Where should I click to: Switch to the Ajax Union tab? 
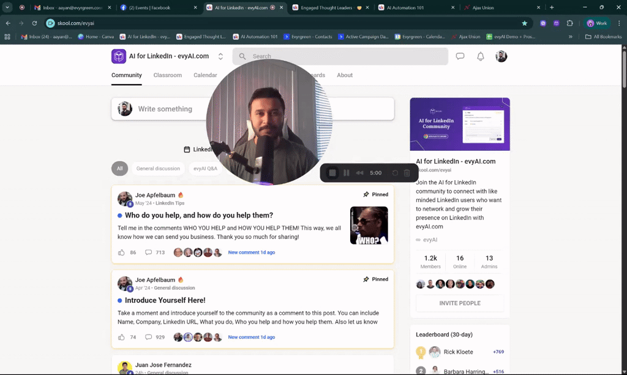click(x=502, y=7)
